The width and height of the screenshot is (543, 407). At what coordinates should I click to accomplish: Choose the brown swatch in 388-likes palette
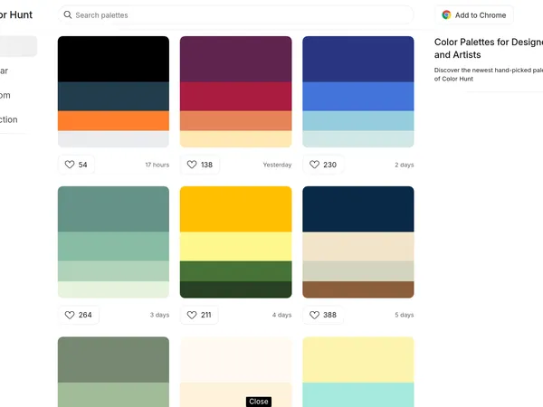(x=358, y=289)
